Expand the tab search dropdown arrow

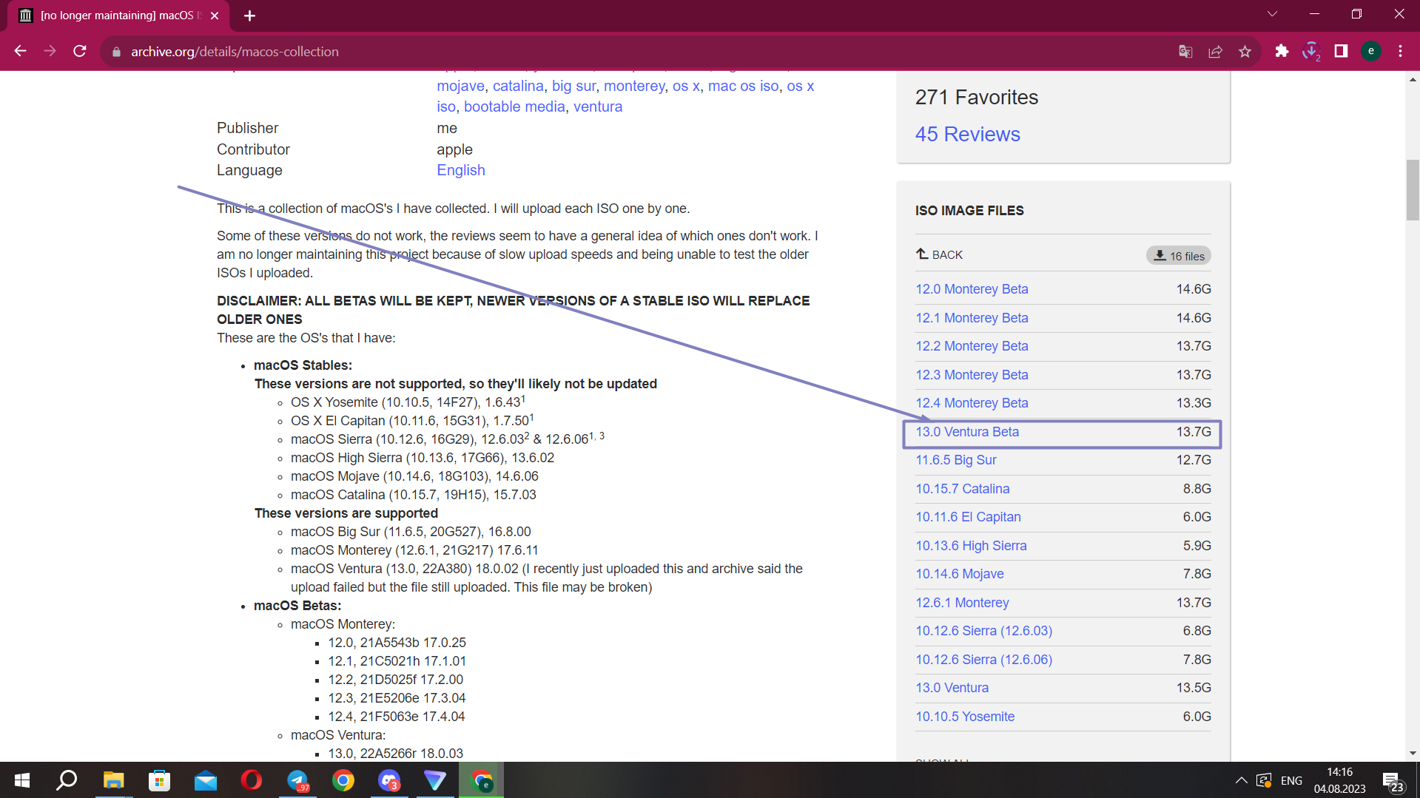tap(1272, 14)
